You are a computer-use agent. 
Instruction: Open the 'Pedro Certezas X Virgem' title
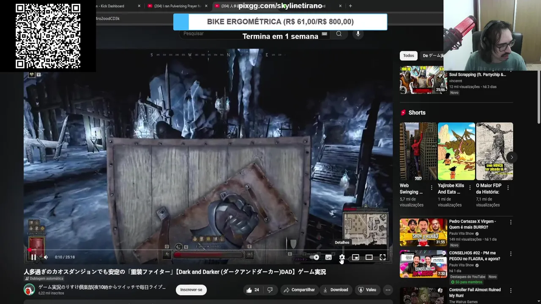click(x=473, y=224)
